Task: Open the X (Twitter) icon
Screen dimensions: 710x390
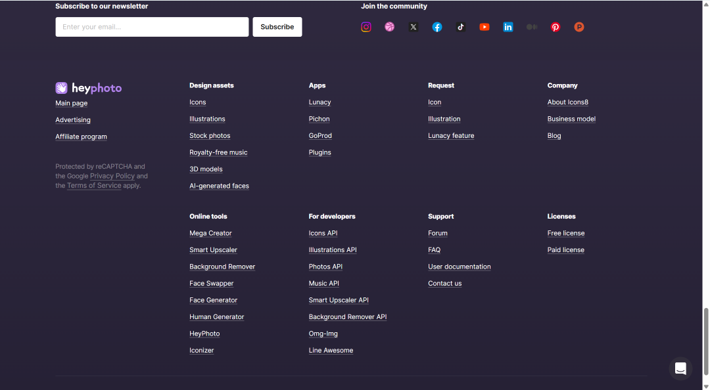Action: point(414,27)
